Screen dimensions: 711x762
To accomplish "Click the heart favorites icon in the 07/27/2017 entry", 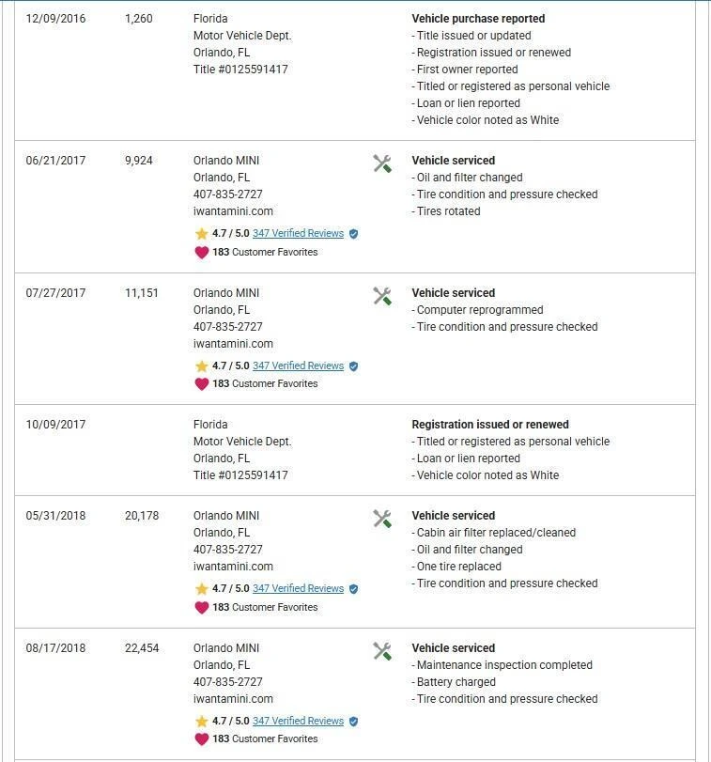I will pos(201,383).
